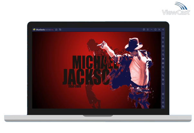
Task: Click the "BlueStacks" title bar text
Action: point(41,30)
